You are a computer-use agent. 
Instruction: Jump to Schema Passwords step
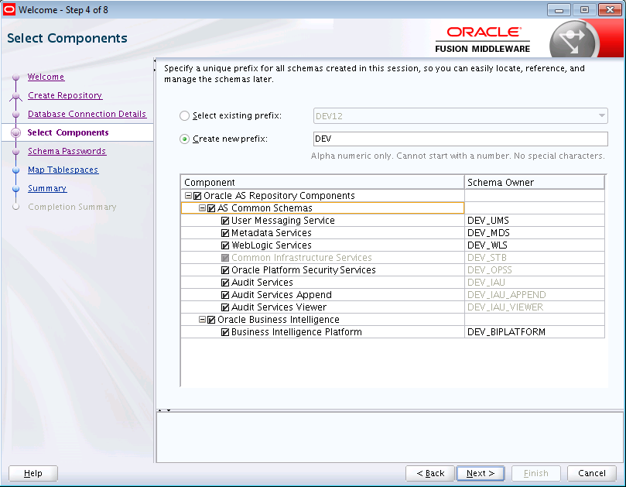pos(67,151)
